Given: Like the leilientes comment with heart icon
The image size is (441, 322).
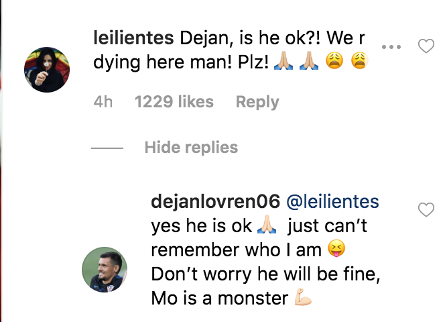Looking at the screenshot, I should pos(426,46).
